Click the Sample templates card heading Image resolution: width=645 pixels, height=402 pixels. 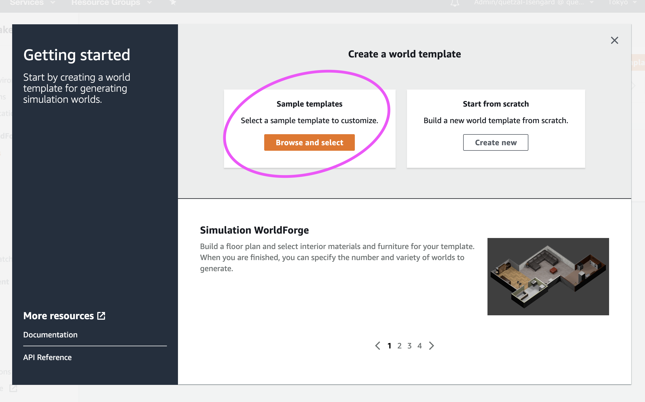coord(309,104)
